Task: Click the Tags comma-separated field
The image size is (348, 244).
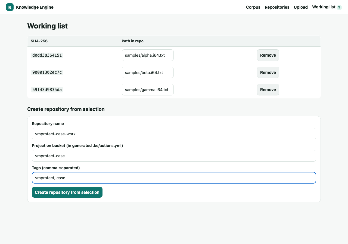Action: pos(174,178)
